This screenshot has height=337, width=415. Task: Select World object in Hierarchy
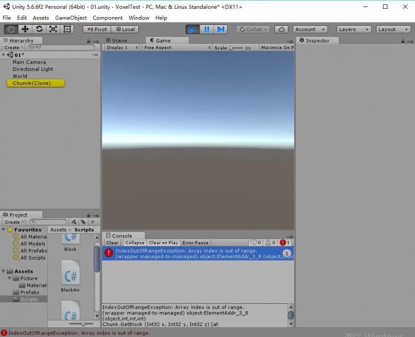[x=20, y=76]
